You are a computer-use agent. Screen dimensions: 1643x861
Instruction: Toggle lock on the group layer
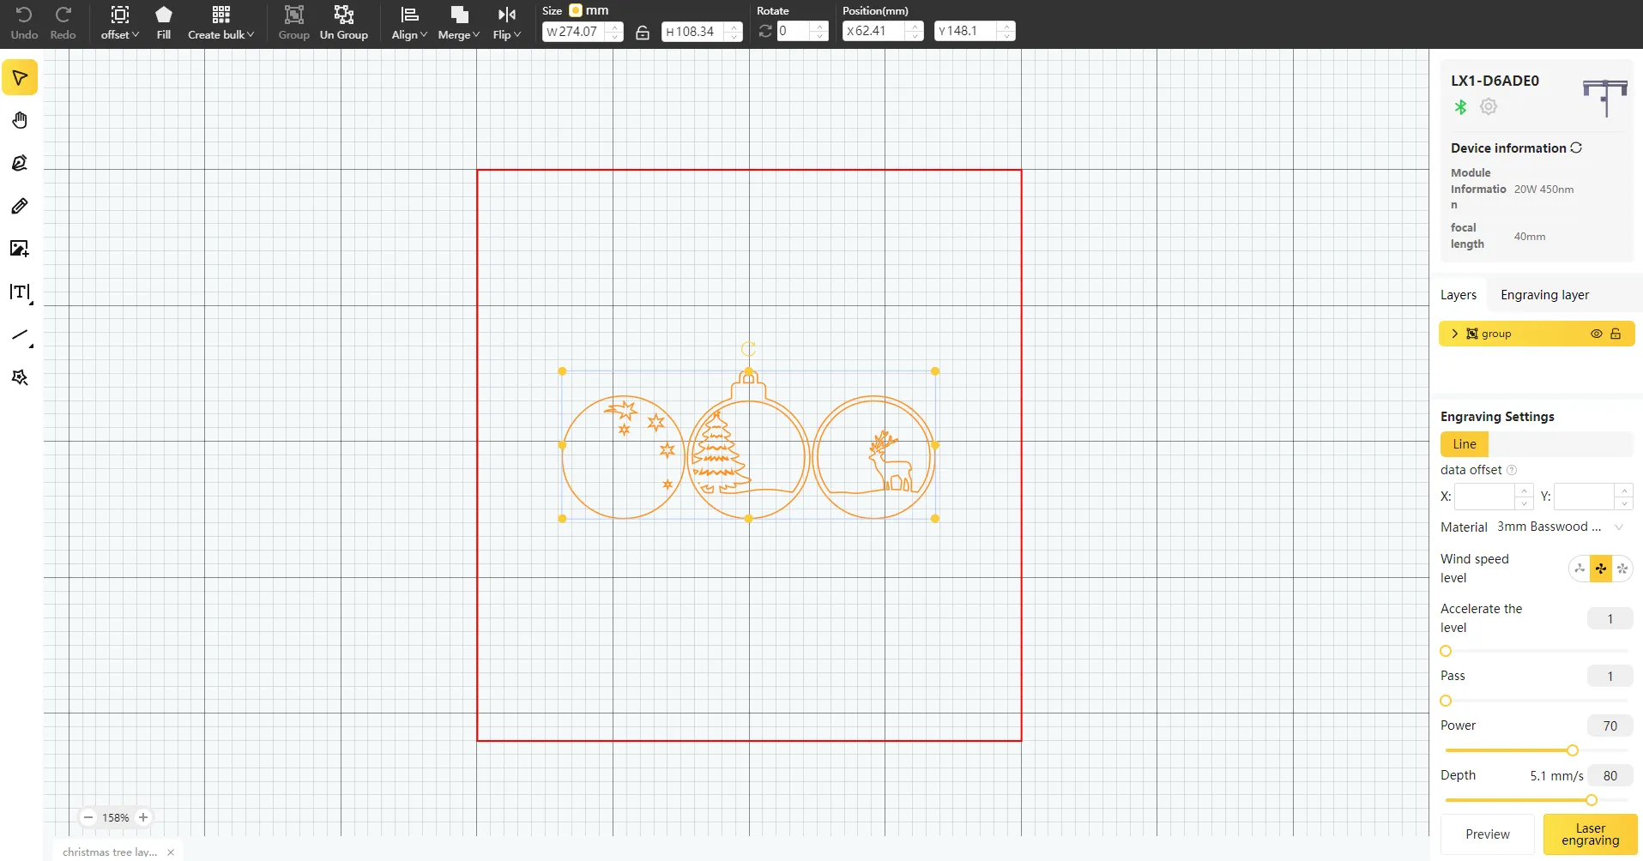pos(1616,334)
